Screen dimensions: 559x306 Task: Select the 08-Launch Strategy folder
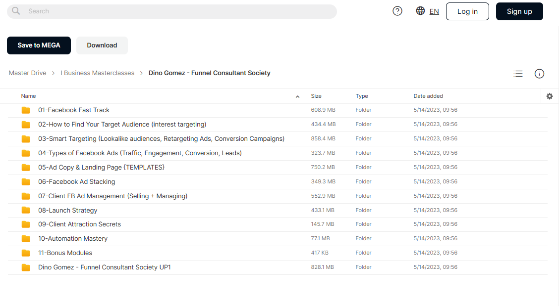[68, 210]
